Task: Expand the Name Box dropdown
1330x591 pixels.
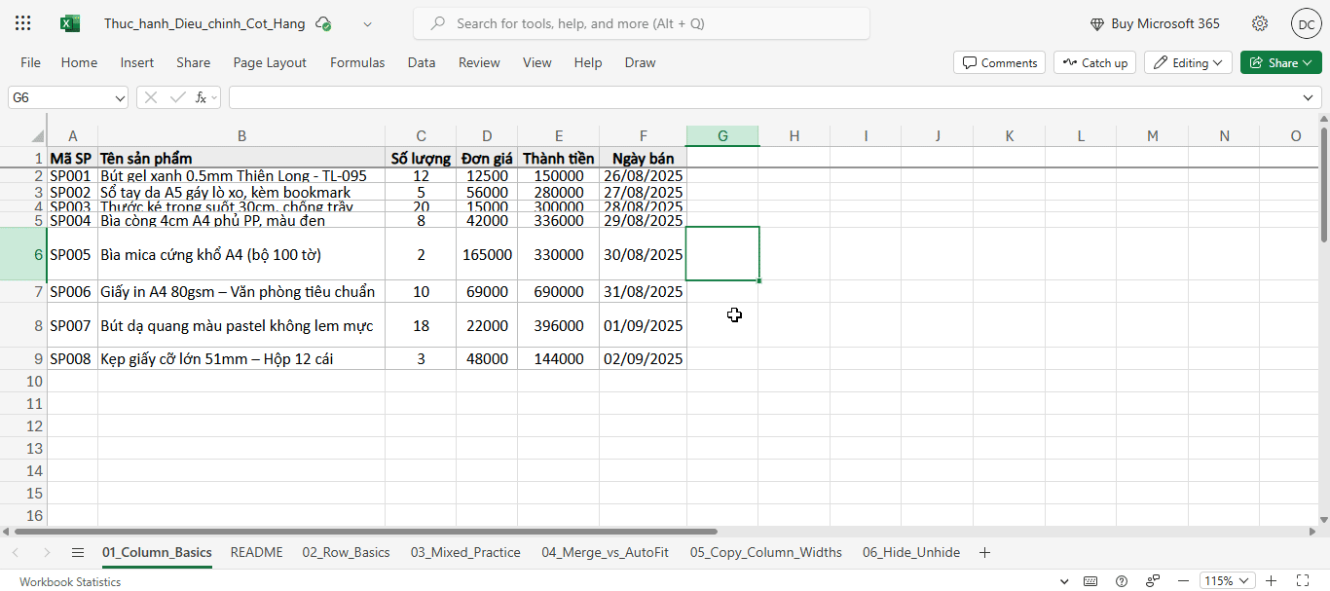Action: 121,97
